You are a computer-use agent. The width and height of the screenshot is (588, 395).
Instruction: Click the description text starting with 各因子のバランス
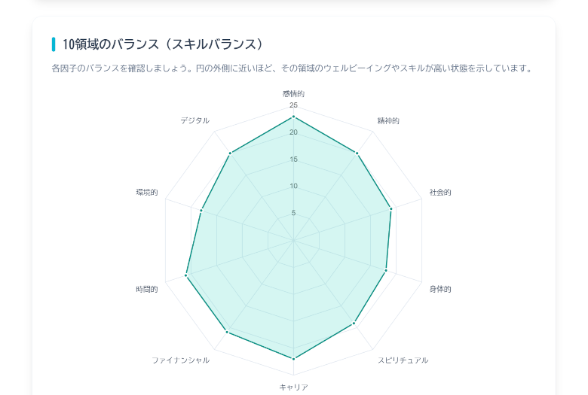(292, 68)
